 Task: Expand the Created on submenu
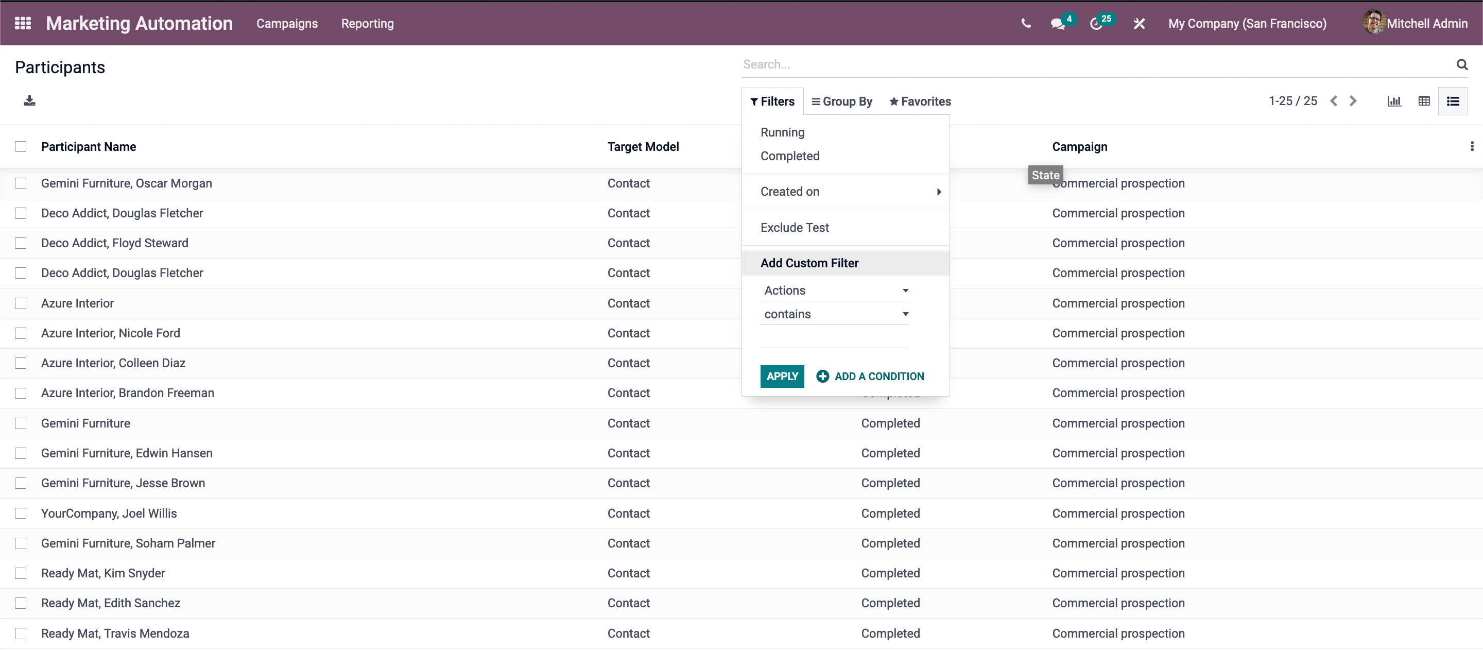[x=845, y=192]
